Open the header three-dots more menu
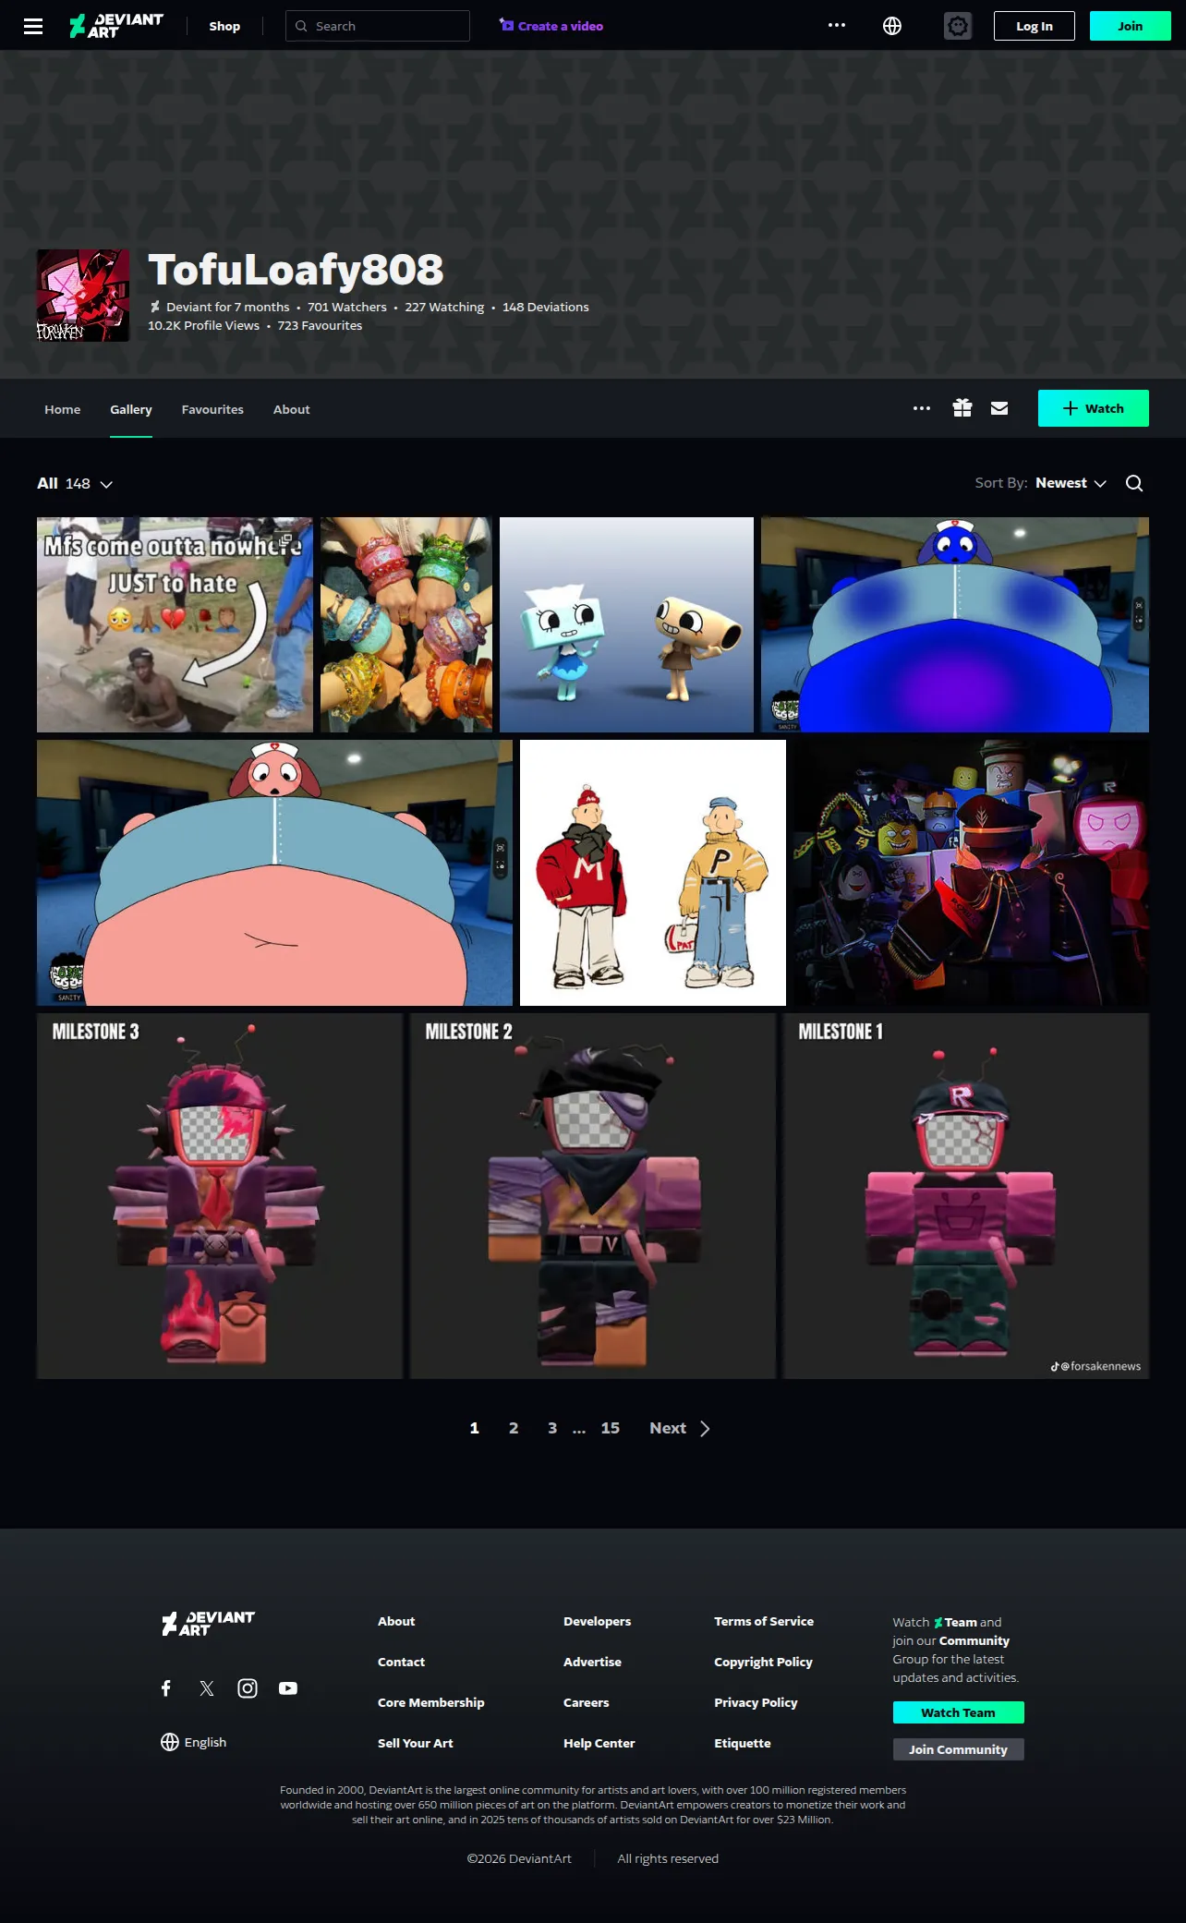The image size is (1186, 1923). coord(837,26)
